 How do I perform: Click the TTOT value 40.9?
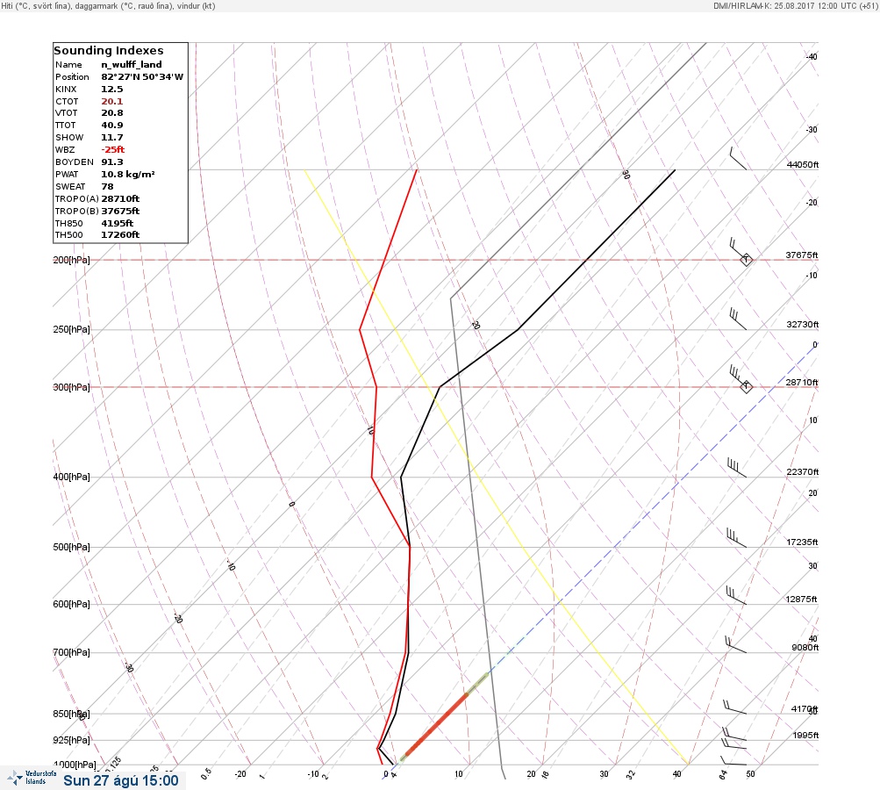pos(111,126)
